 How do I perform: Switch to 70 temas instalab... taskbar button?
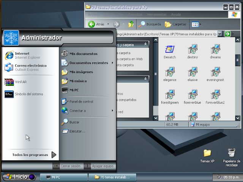(x=112, y=177)
